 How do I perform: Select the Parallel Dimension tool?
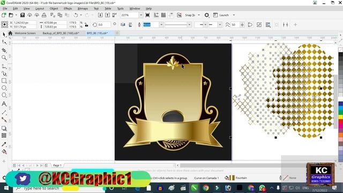[x=4, y=113]
